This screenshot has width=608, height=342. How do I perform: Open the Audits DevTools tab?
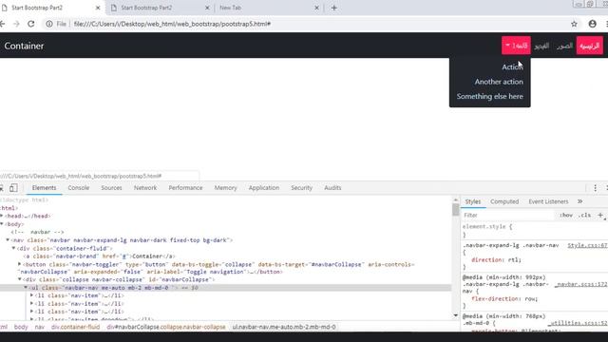click(332, 188)
